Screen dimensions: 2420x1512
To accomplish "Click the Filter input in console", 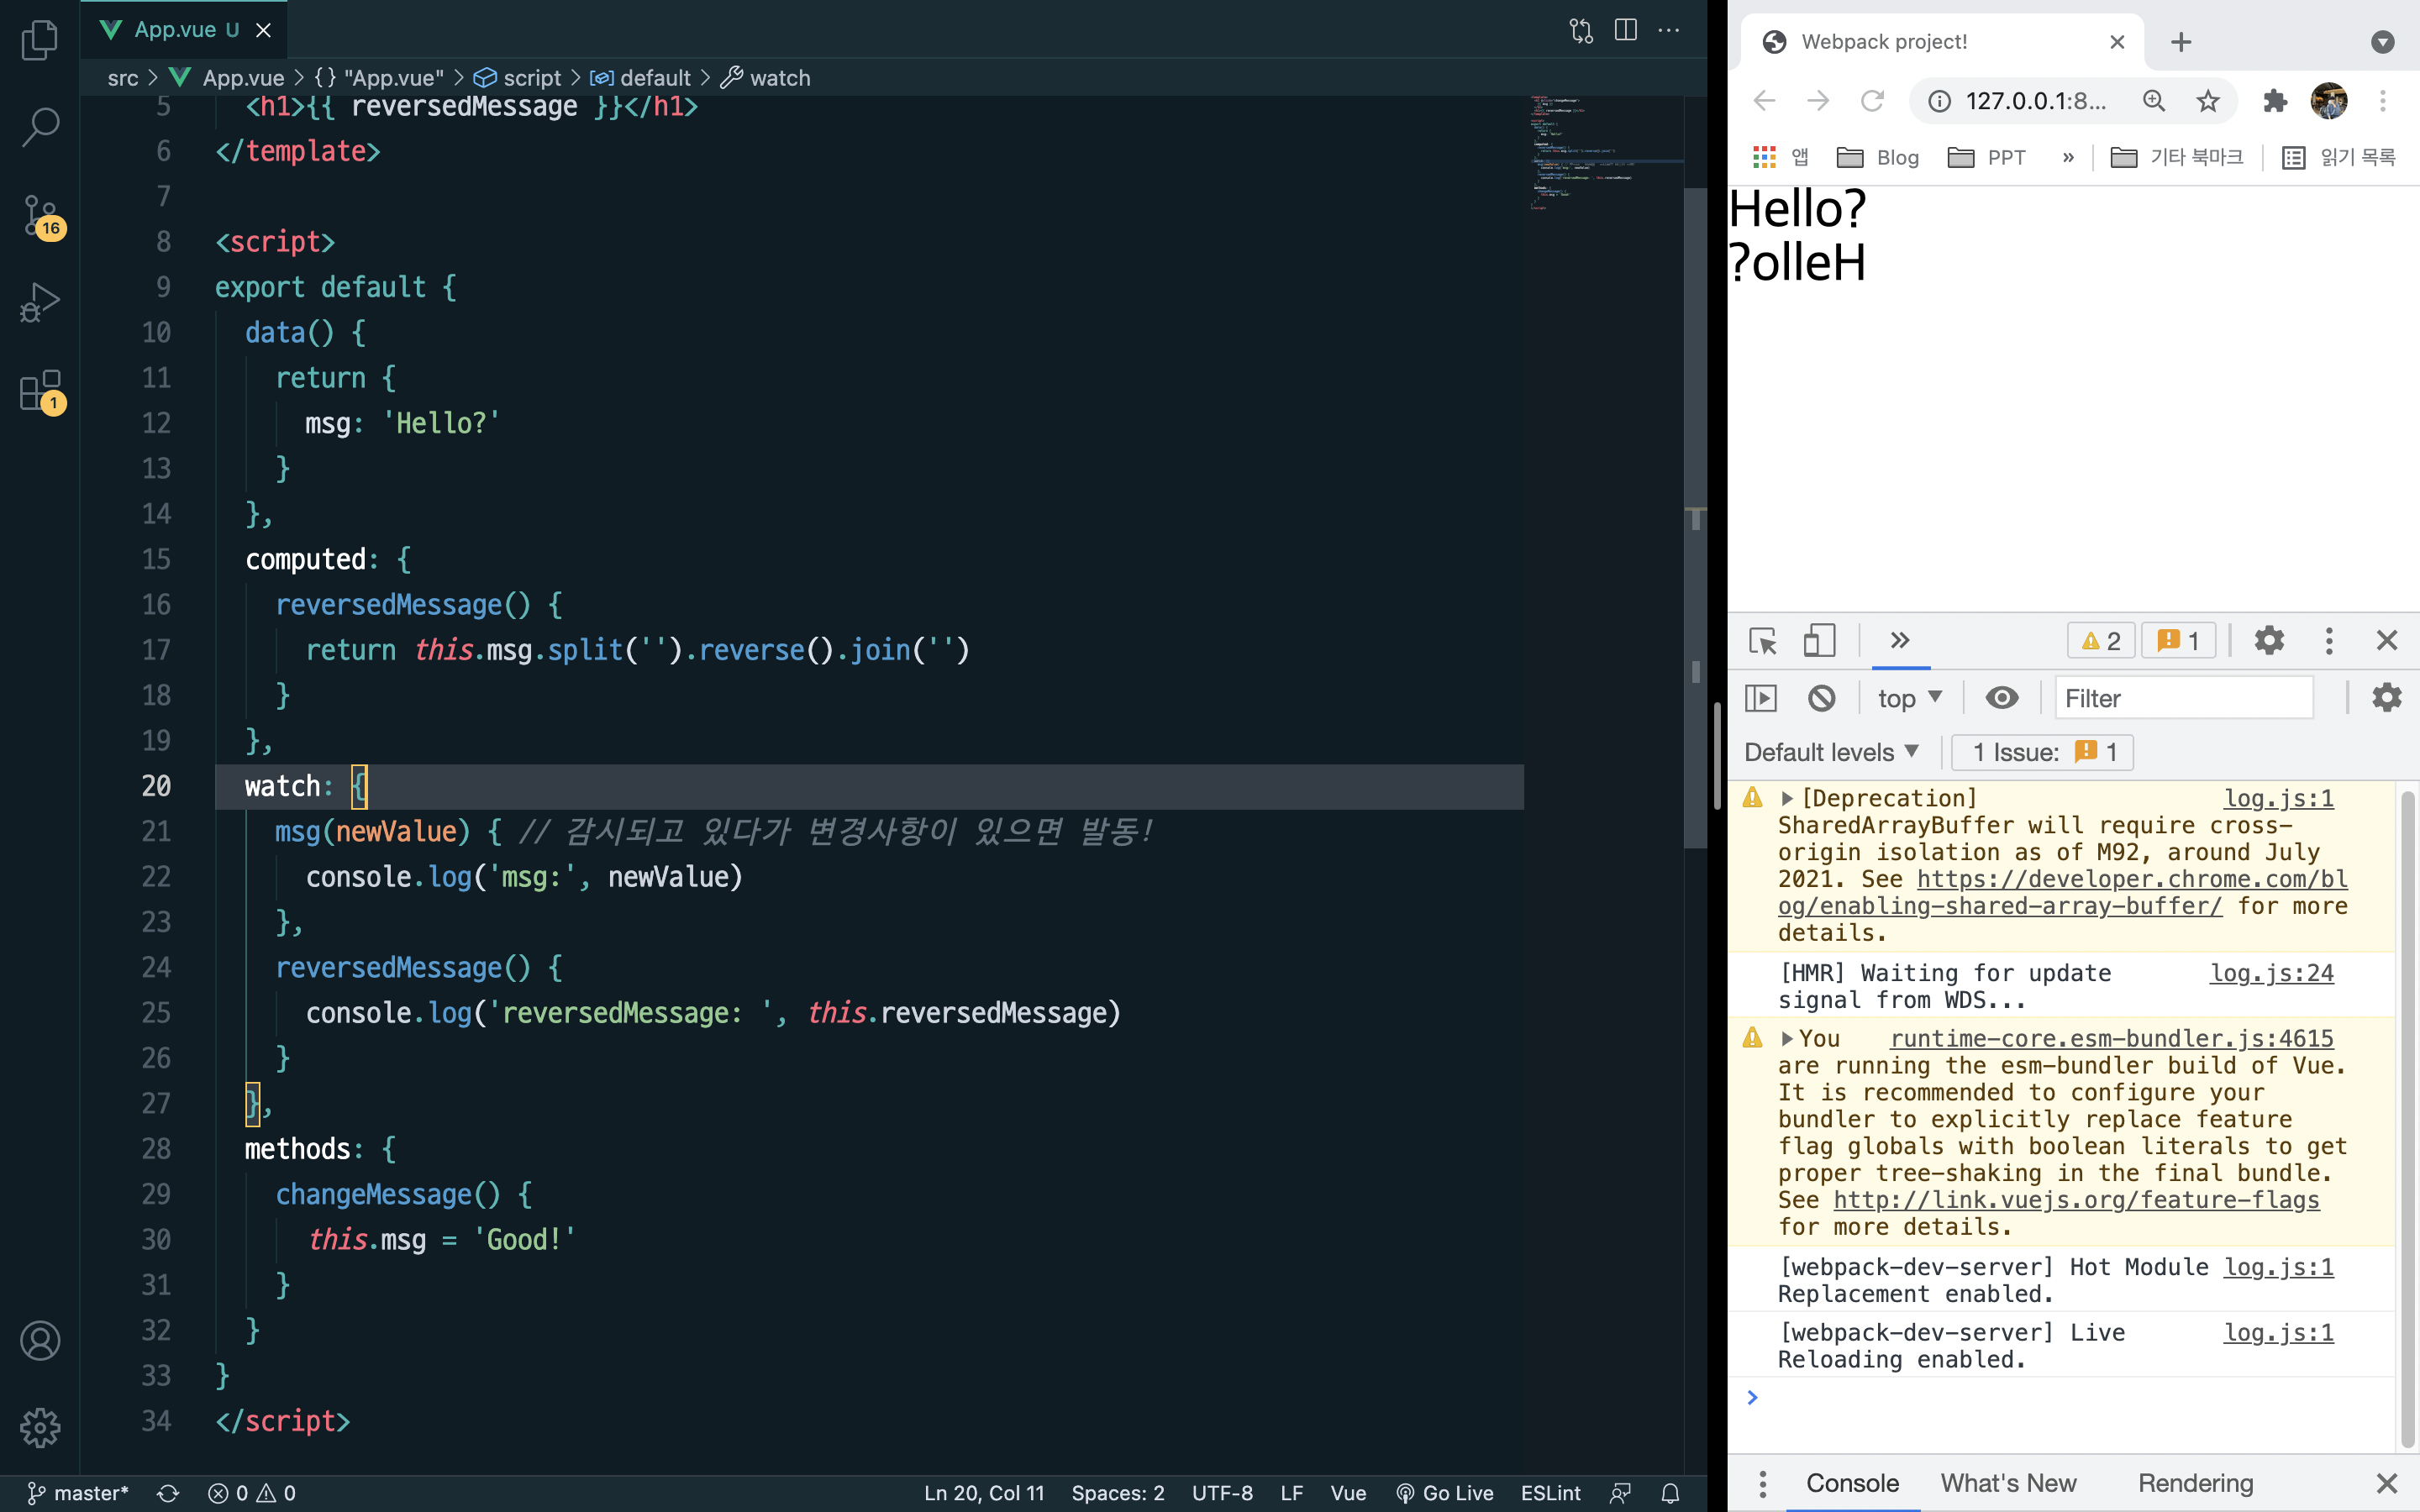I will tap(2184, 698).
